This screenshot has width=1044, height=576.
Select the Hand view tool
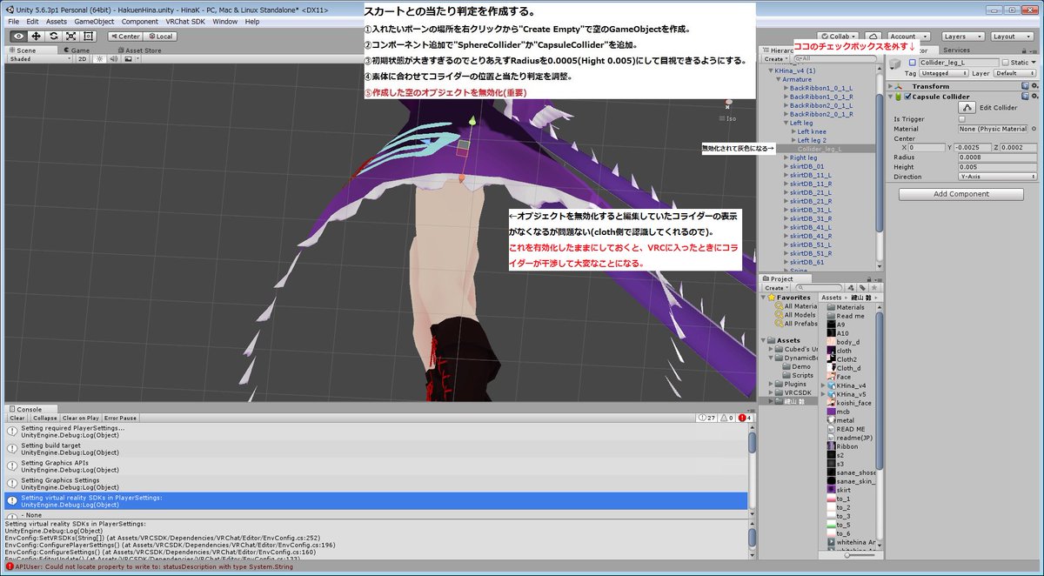18,37
